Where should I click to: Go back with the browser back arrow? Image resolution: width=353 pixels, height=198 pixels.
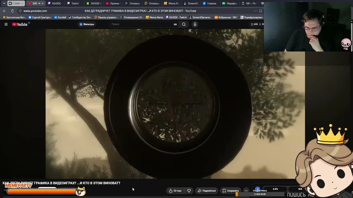coord(4,11)
